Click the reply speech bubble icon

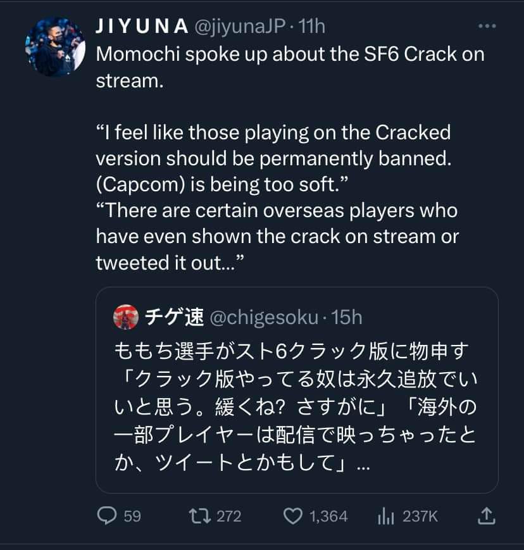coord(106,516)
